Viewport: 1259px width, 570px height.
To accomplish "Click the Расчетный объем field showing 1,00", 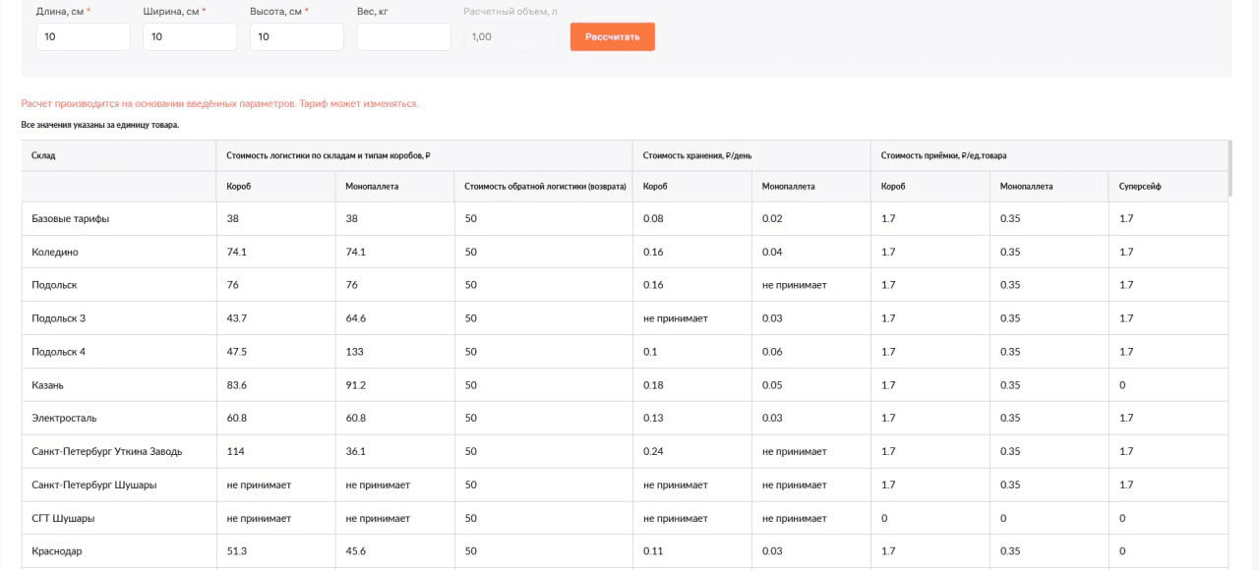I will [509, 36].
